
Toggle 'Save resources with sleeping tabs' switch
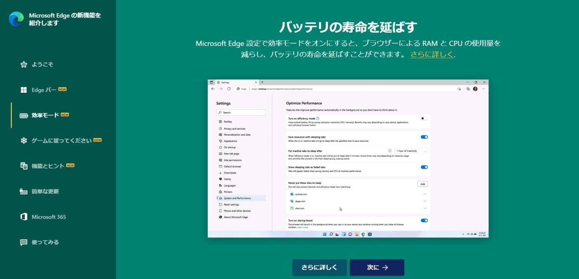tap(424, 137)
